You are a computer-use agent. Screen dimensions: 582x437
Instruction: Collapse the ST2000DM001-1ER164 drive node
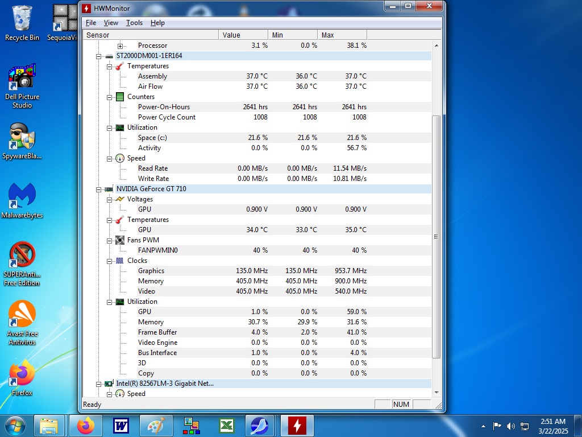[x=98, y=56]
